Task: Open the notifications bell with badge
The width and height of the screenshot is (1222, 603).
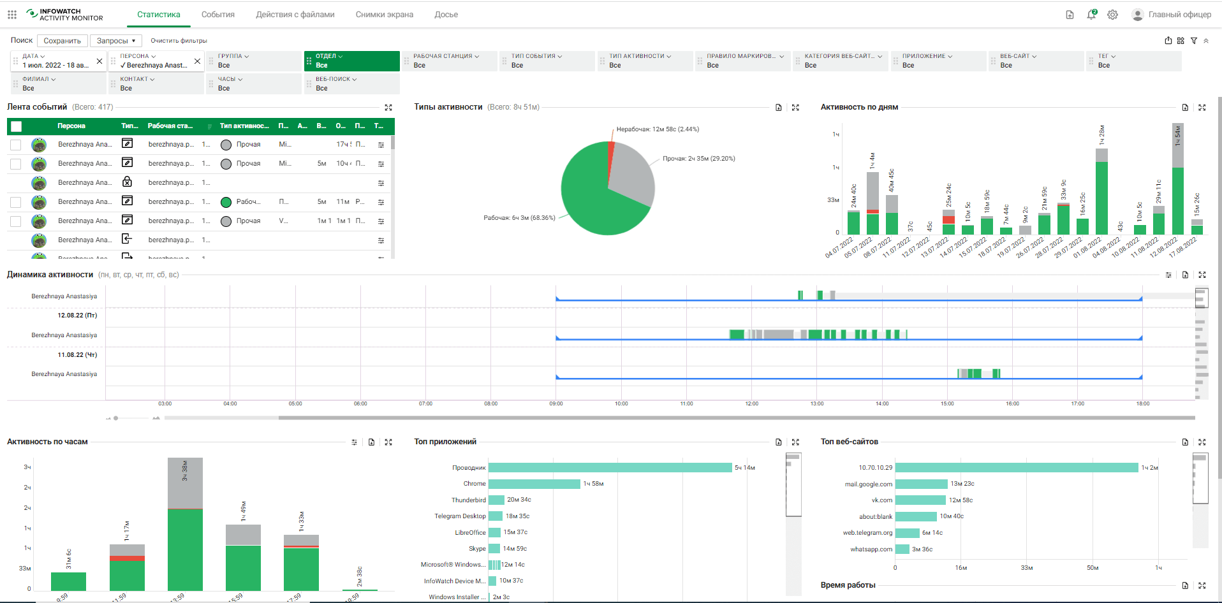Action: coord(1091,15)
